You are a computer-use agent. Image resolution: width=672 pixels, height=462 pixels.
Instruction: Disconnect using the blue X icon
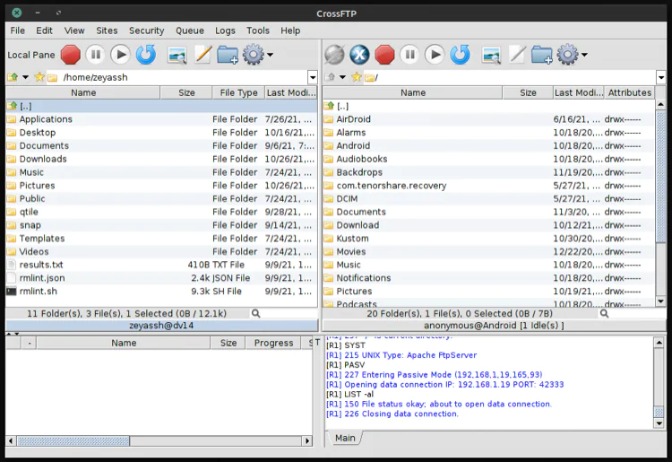click(x=359, y=55)
